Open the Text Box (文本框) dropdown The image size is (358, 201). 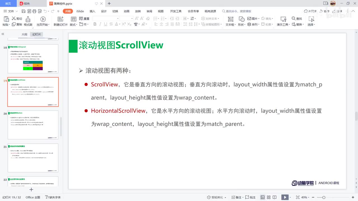coord(230,25)
